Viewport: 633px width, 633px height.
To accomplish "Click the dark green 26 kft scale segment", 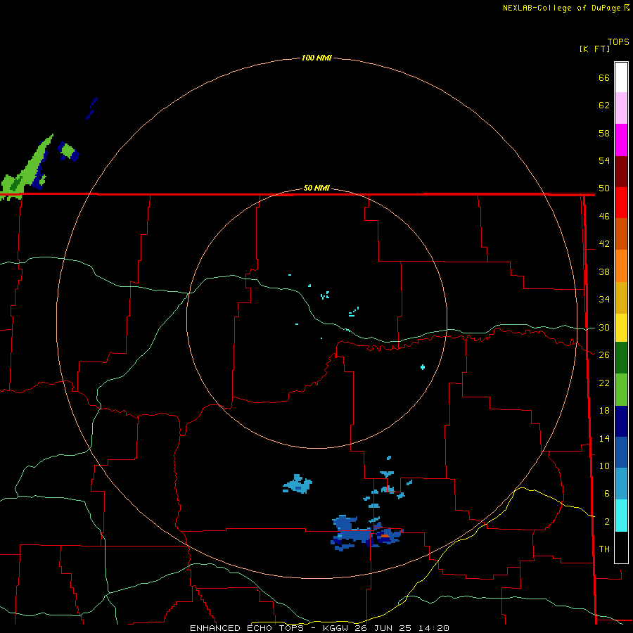I will click(621, 358).
